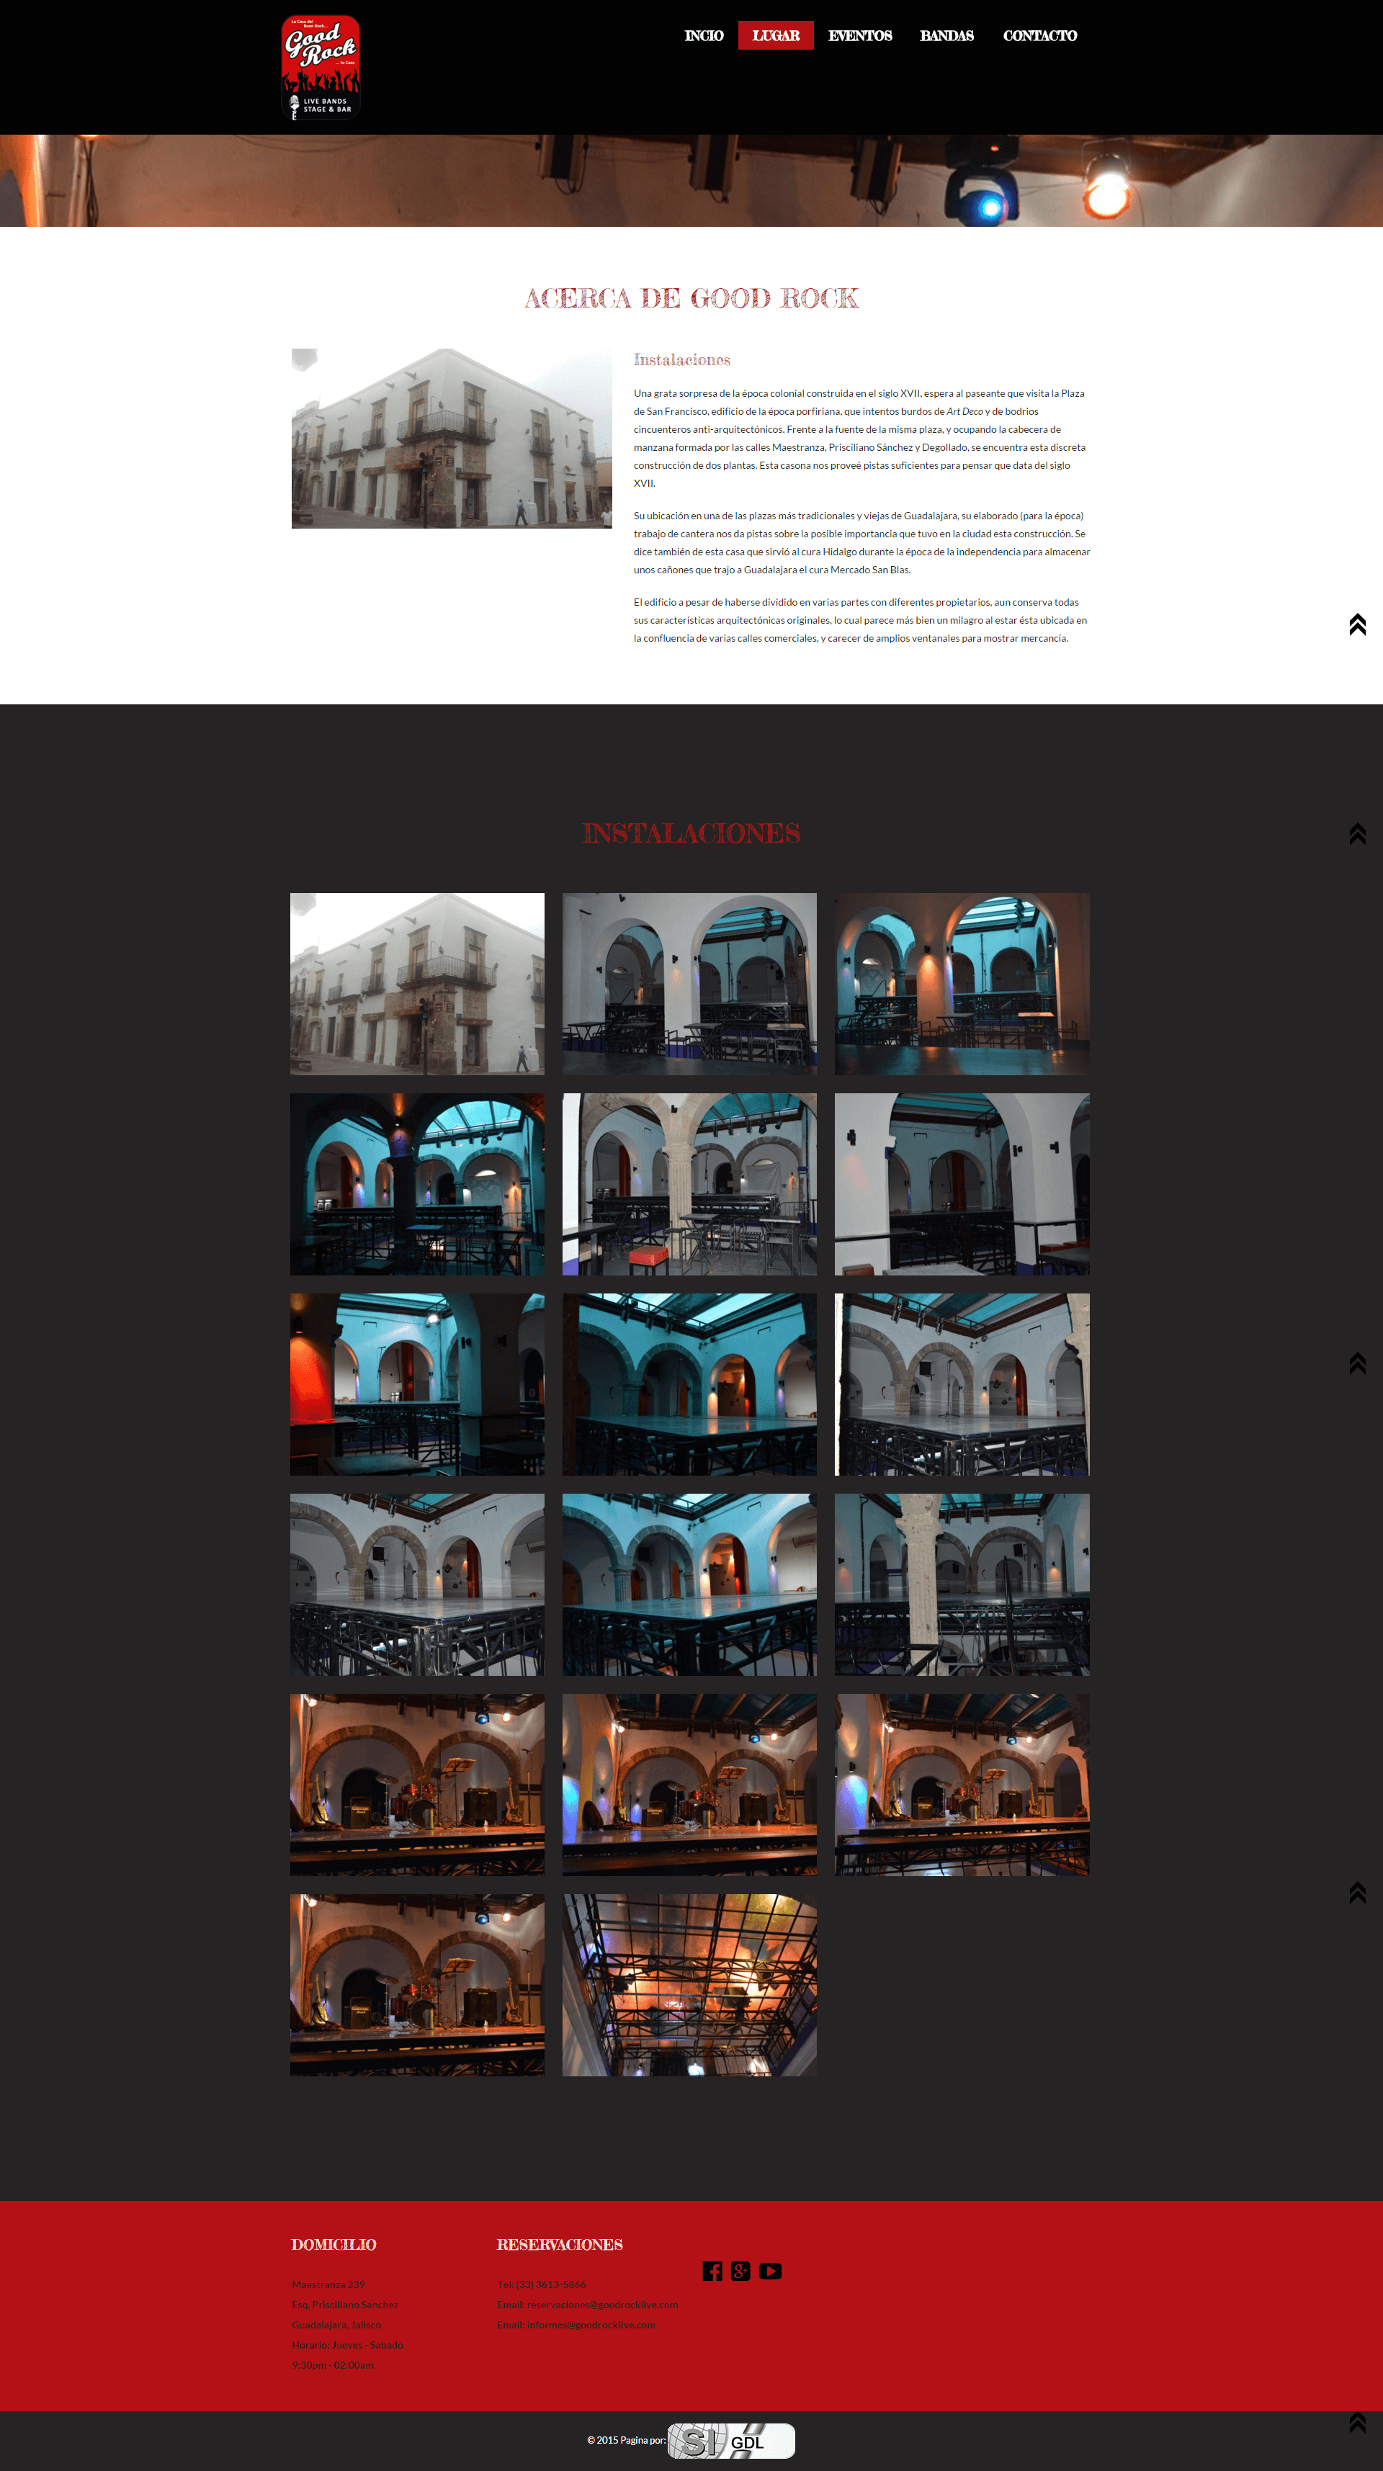Viewport: 1383px width, 2471px height.
Task: Open the gallery thumbnail with the red stool
Action: point(689,1184)
